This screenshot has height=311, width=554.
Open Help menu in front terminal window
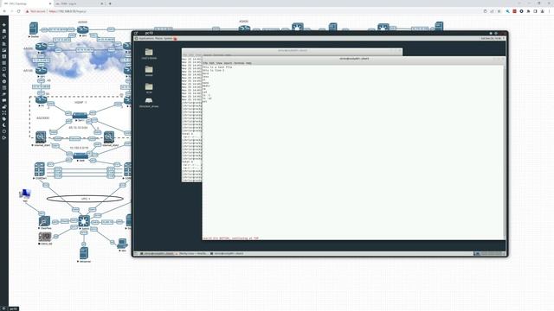[x=248, y=63]
